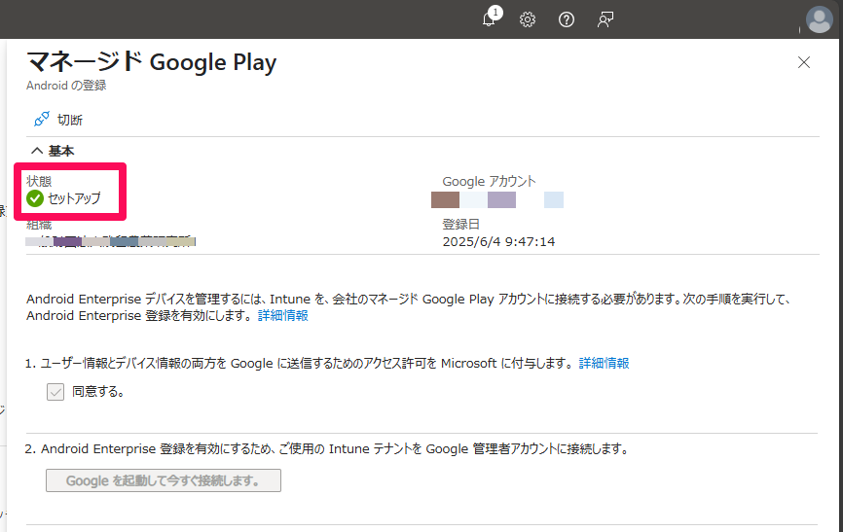Open 詳細情報 link after 登録を有効にします
The width and height of the screenshot is (843, 532).
[x=283, y=315]
